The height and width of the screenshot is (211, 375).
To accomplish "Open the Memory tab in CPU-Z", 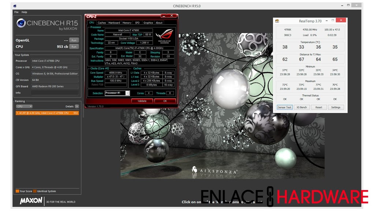I will click(127, 23).
